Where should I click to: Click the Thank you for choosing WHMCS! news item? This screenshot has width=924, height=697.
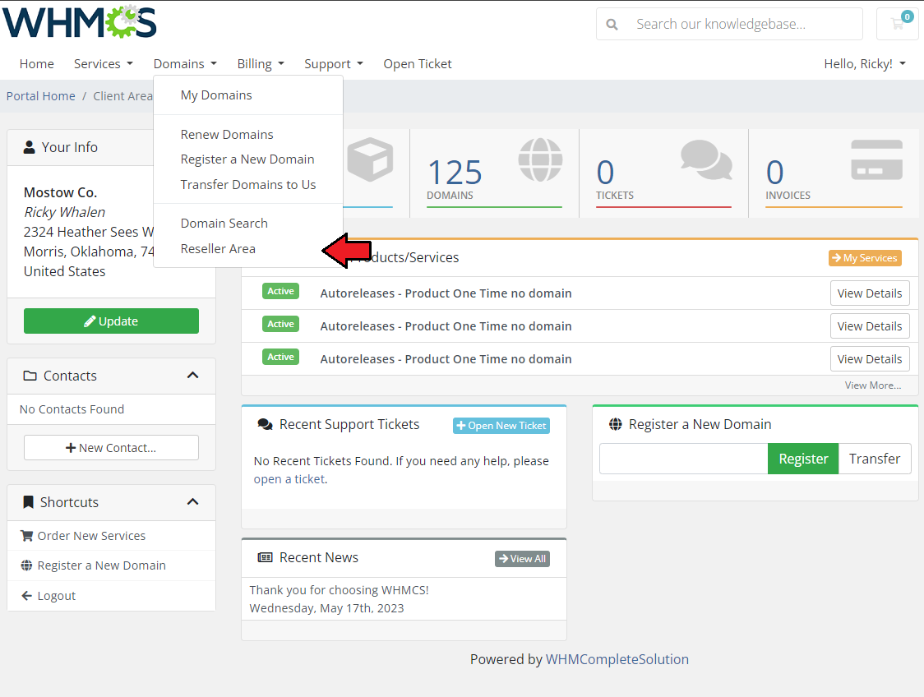339,590
